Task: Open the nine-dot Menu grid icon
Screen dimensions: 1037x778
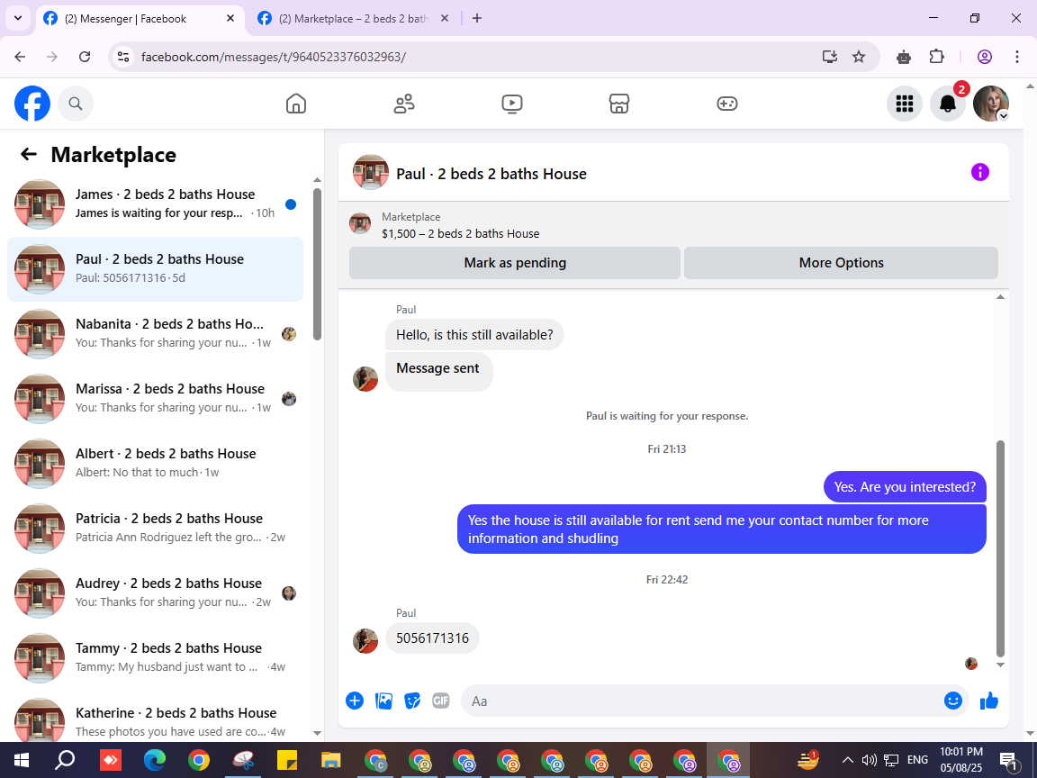Action: click(904, 104)
